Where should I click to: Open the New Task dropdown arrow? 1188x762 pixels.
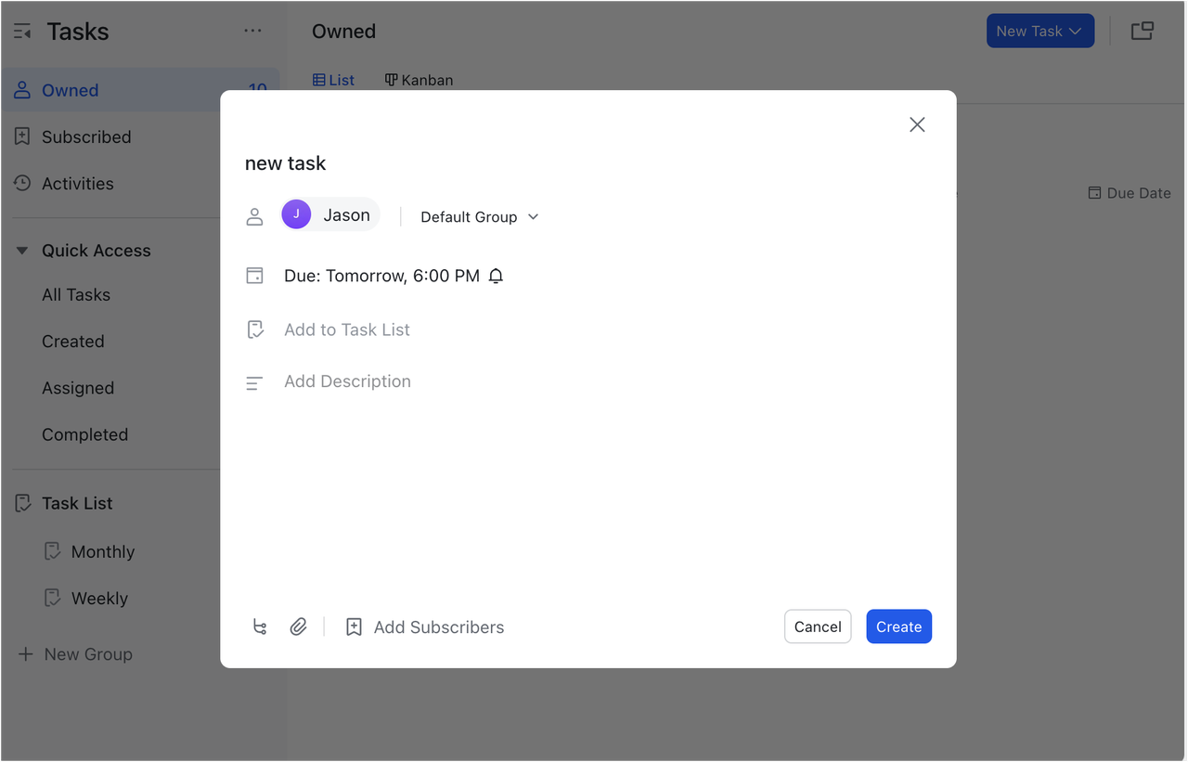(1075, 31)
